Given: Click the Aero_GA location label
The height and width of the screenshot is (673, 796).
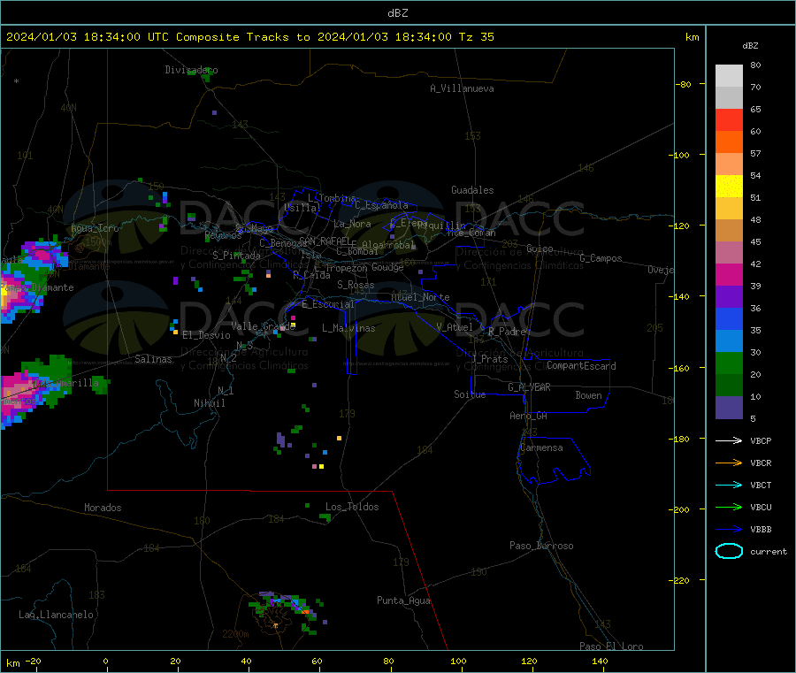Looking at the screenshot, I should tap(528, 416).
